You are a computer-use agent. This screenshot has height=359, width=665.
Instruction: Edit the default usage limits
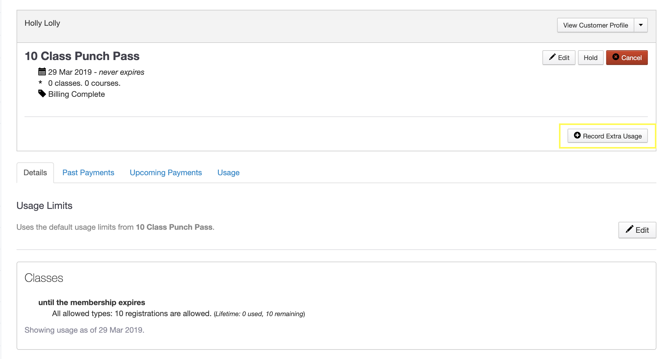point(637,230)
